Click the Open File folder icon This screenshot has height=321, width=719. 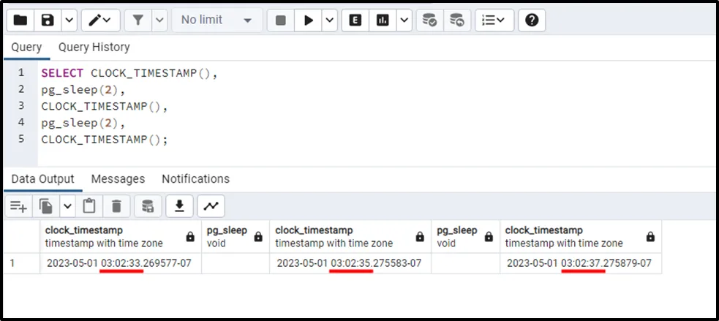coord(20,20)
